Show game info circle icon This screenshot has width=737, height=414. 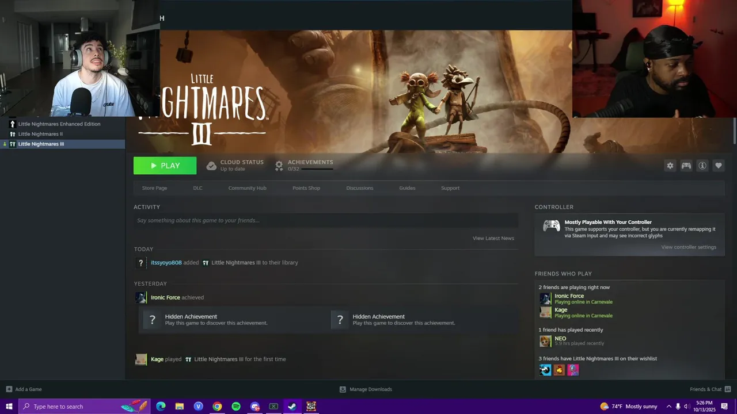[702, 166]
